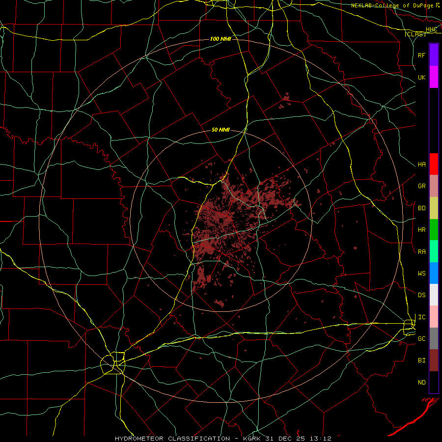The image size is (442, 442).
Task: Click the 100 NMI range ring label
Action: [221, 39]
